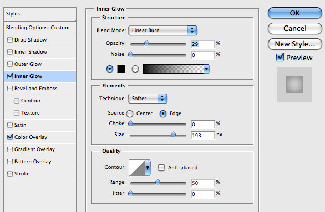Tick the Stroke checkbox
Viewport: 325px width, 212px height.
pyautogui.click(x=10, y=174)
